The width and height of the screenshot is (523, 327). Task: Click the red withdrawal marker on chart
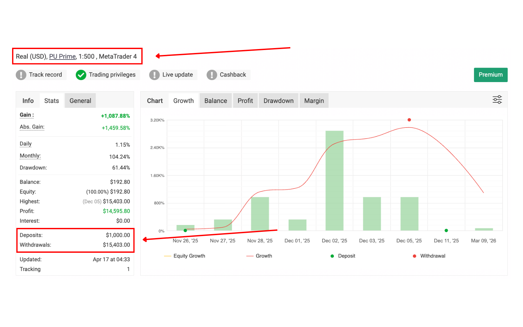coord(409,120)
